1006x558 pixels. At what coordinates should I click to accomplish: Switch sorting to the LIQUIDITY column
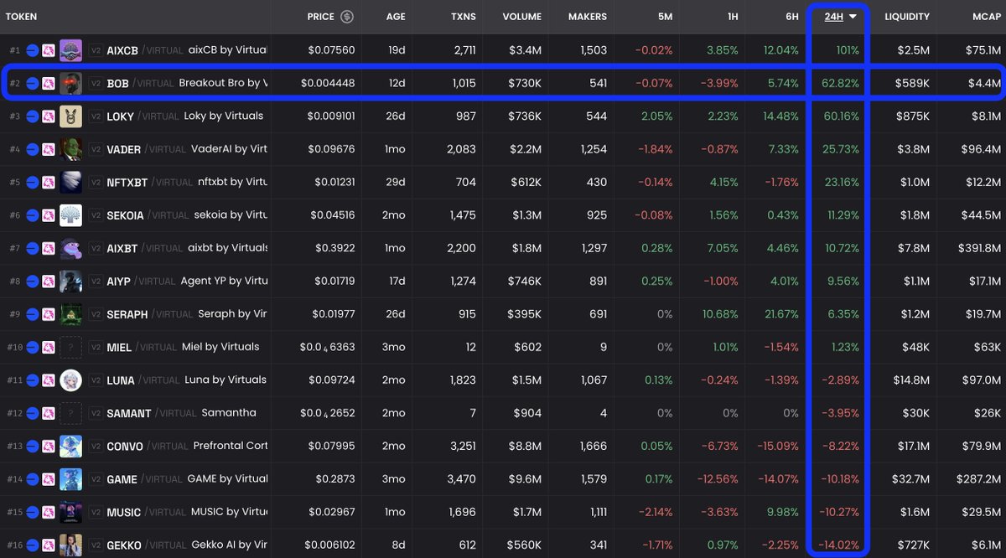pos(908,16)
